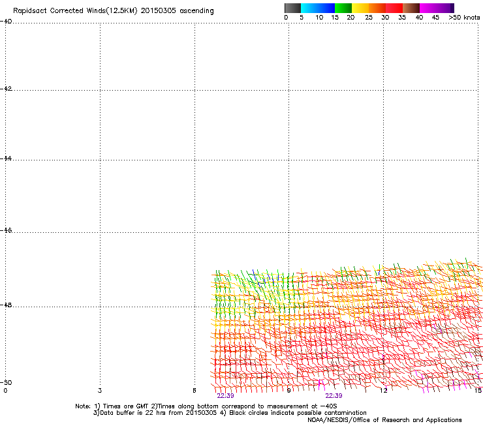Screen dimensions: 483x424
Task: Click the gray 0-5 knots color segment
Action: [292, 8]
